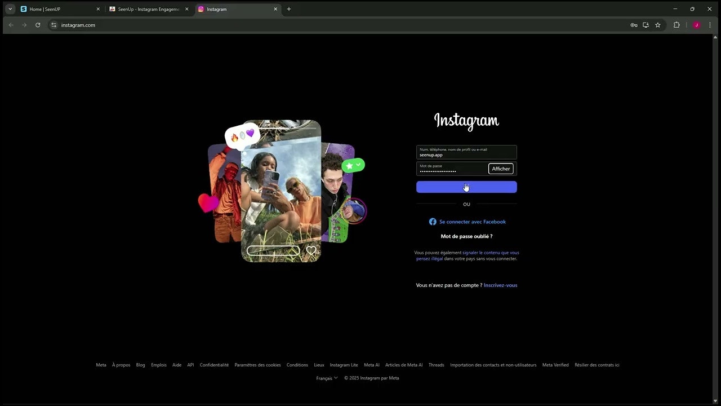Open the tab search dropdown arrow

click(10, 9)
